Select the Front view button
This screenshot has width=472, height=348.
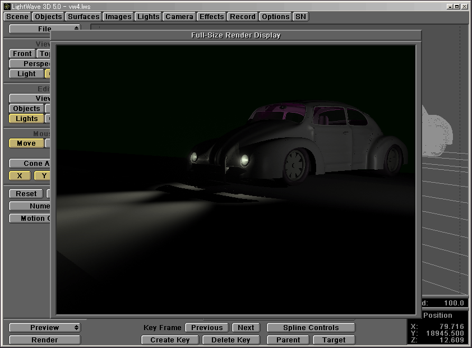point(22,54)
